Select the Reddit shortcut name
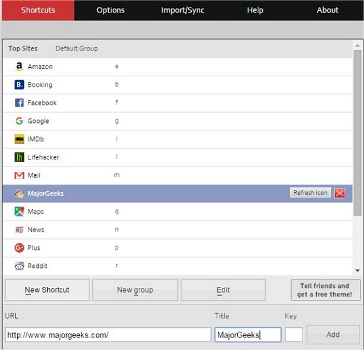This screenshot has width=364, height=350. [x=38, y=266]
